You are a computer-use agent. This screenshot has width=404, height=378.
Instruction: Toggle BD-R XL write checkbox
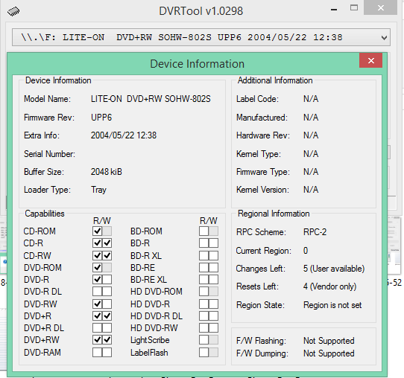(x=213, y=255)
